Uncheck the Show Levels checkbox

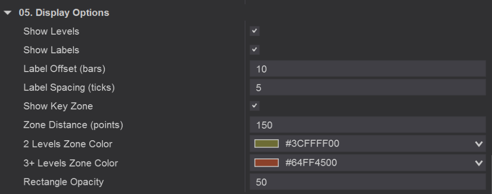click(255, 31)
